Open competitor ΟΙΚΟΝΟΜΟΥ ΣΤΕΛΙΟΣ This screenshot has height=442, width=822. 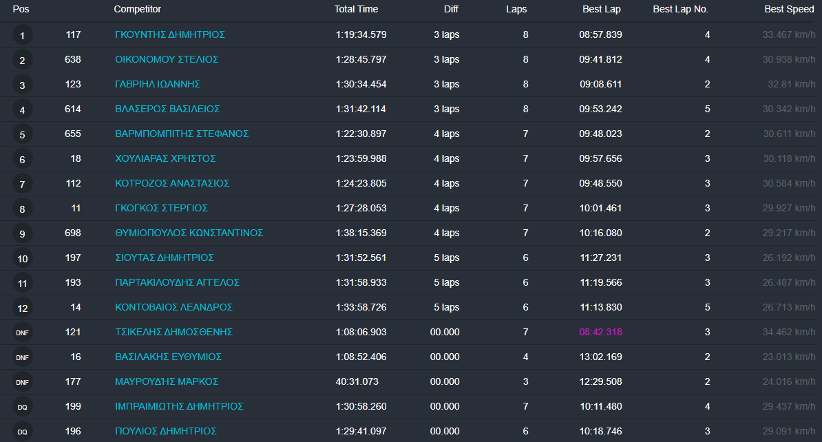tap(167, 60)
